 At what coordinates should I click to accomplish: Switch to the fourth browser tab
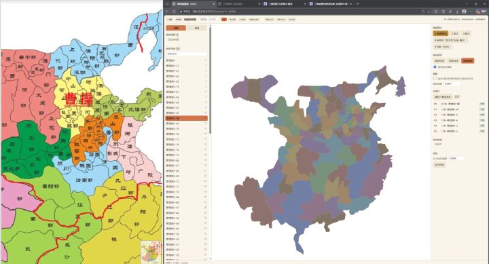pos(331,4)
